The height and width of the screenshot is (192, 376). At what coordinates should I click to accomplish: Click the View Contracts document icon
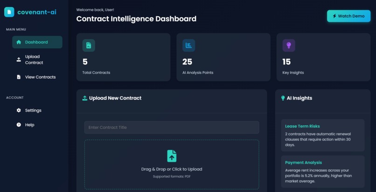19,77
